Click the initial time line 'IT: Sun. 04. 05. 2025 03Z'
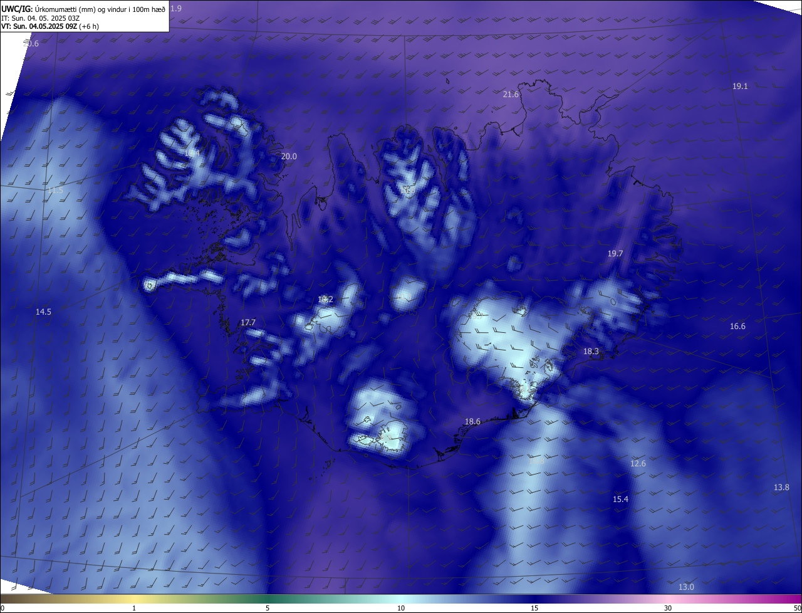 pos(40,18)
